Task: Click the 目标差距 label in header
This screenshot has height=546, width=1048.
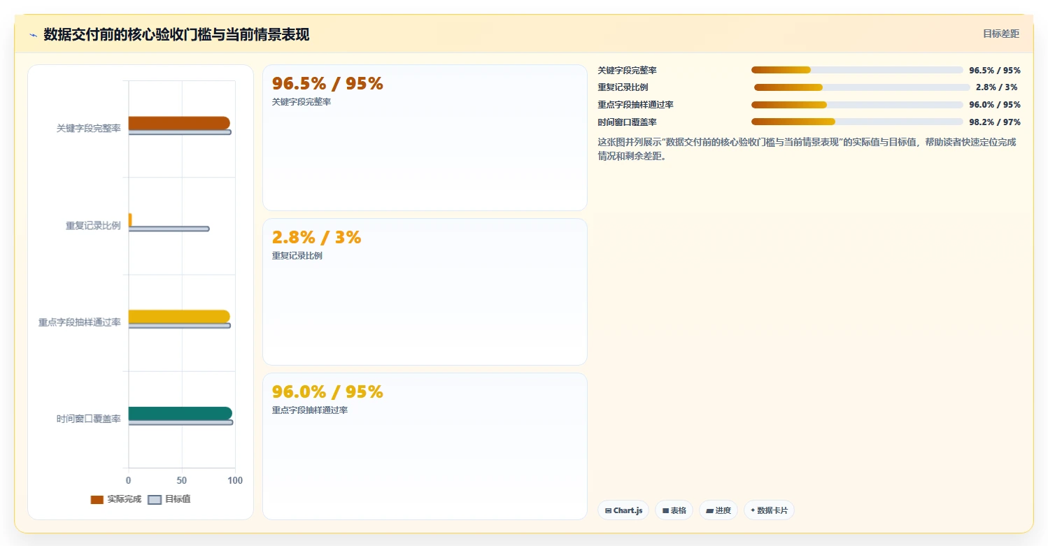Action: (x=1001, y=34)
